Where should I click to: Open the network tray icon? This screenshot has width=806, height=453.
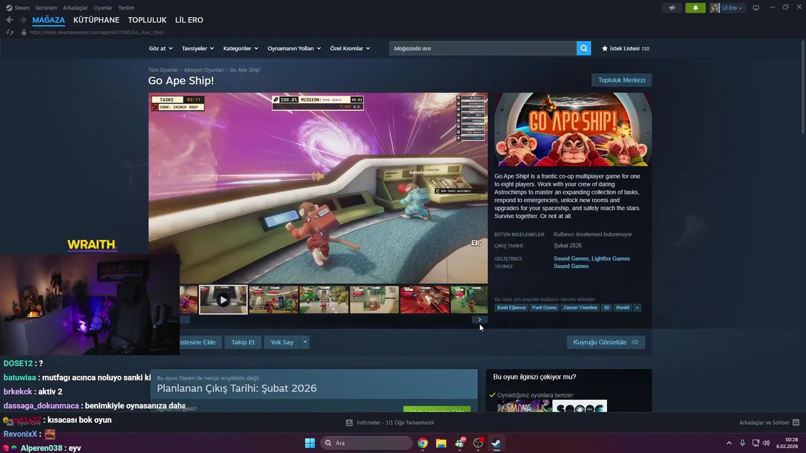[x=756, y=443]
